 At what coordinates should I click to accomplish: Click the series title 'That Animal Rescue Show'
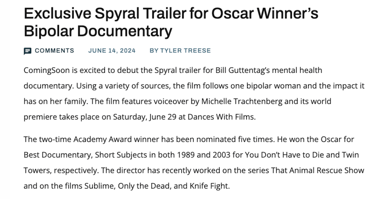point(317,170)
